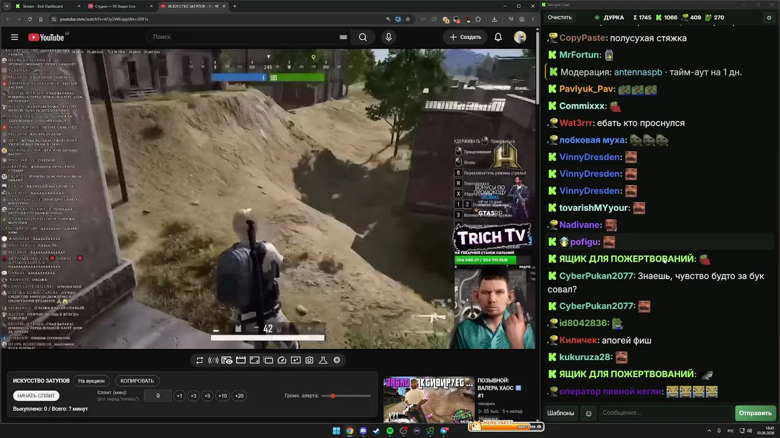Open the ПОЗЫВНОЙ: ВАЛЕРА ХАОС video thumbnail
Screen dimensions: 780x438
click(428, 400)
